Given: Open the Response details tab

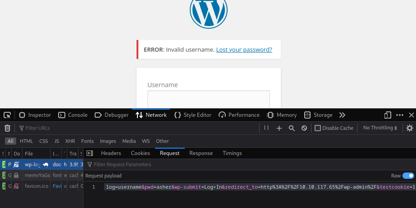Looking at the screenshot, I should pos(201,153).
